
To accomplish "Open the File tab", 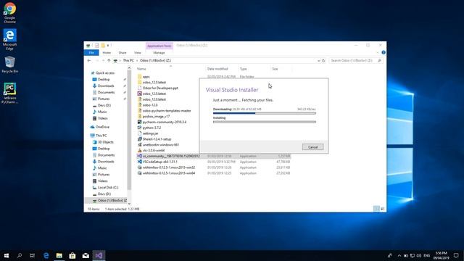I will point(91,53).
